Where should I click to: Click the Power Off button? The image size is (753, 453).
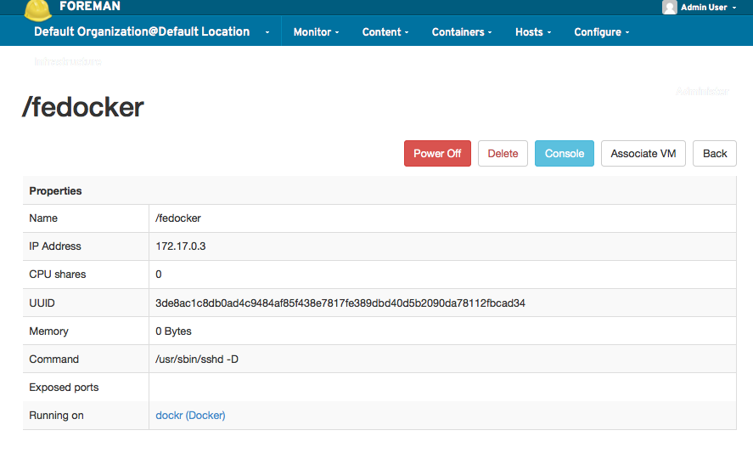click(437, 153)
